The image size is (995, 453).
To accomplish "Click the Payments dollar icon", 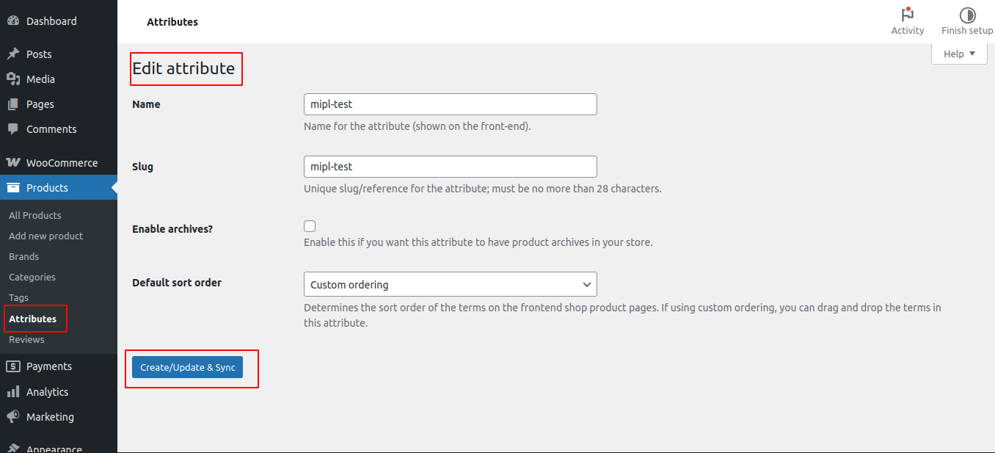I will [13, 366].
